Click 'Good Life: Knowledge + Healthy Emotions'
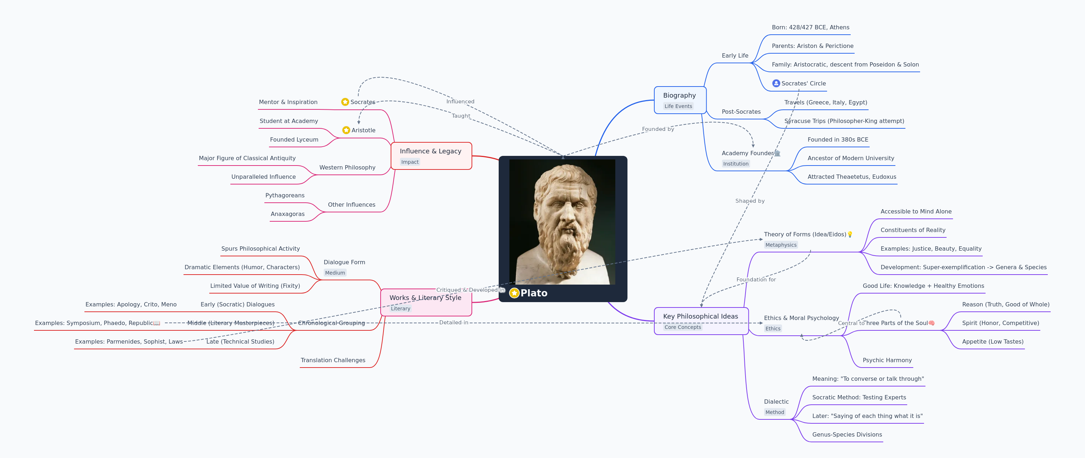The width and height of the screenshot is (1085, 458). pos(923,286)
